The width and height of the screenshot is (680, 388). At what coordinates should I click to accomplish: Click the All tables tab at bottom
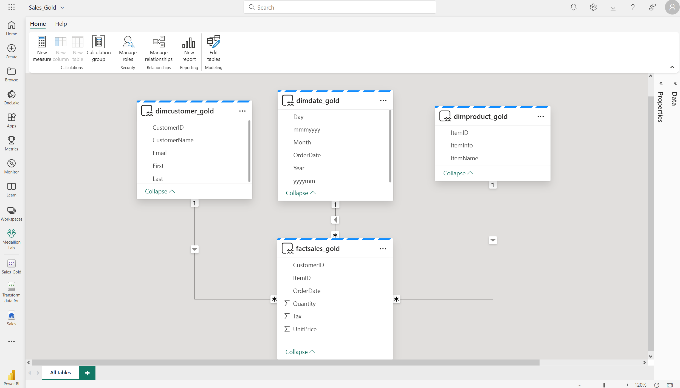coord(60,372)
